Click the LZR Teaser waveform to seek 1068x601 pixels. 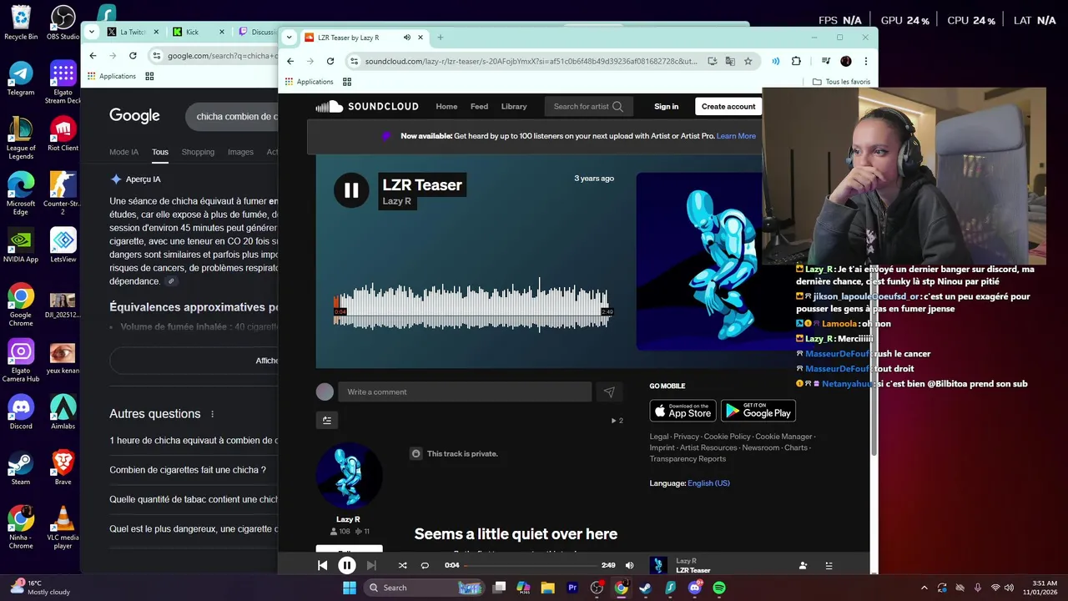pos(471,307)
